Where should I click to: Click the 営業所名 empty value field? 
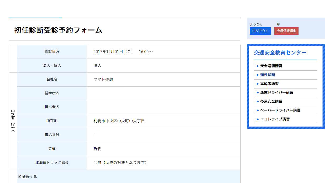click(x=163, y=93)
